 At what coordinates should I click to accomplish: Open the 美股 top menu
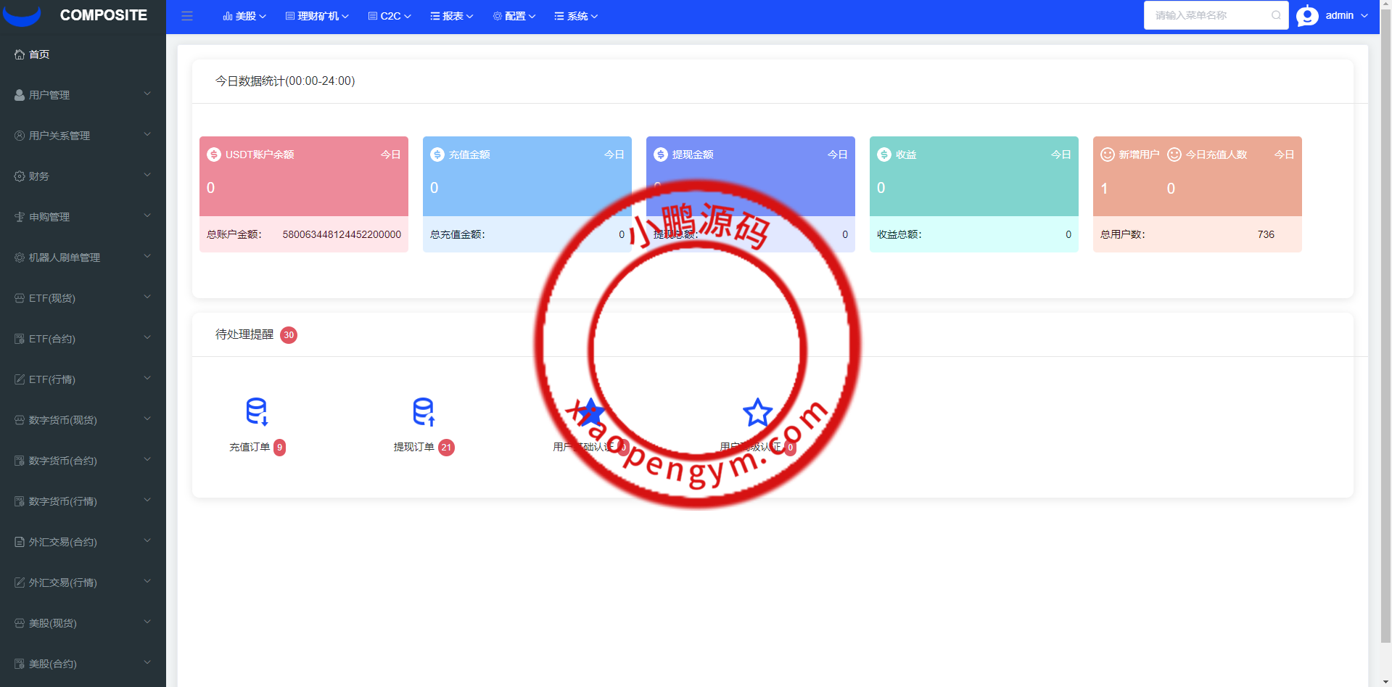point(244,16)
